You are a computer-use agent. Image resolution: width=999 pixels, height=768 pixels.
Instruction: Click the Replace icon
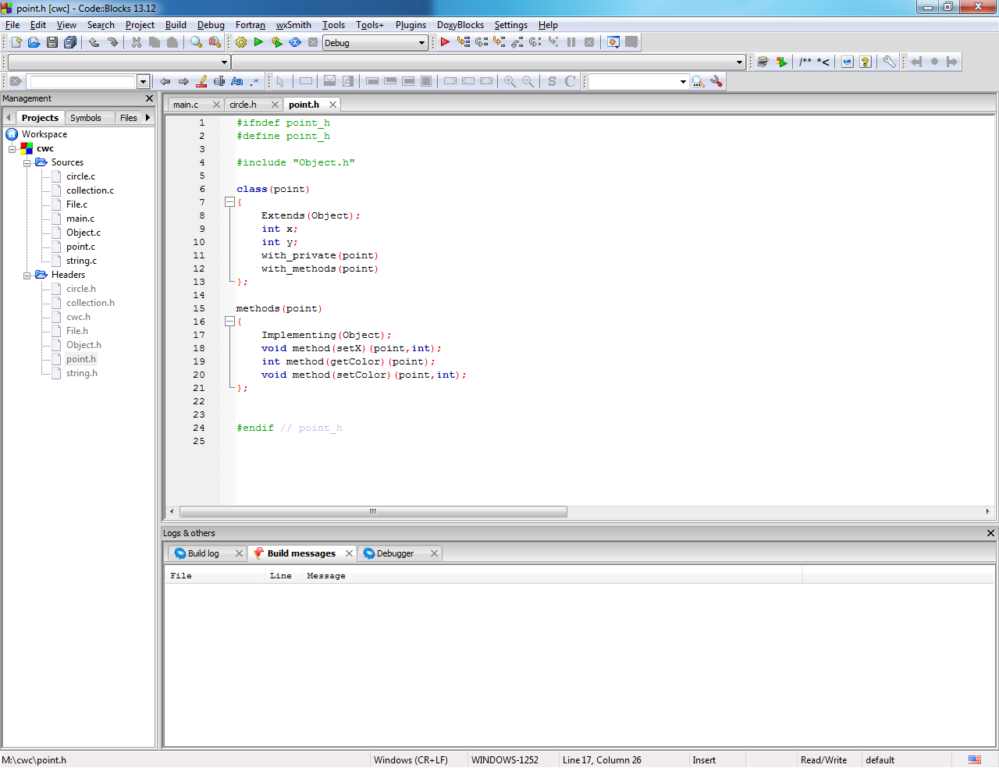[x=215, y=42]
